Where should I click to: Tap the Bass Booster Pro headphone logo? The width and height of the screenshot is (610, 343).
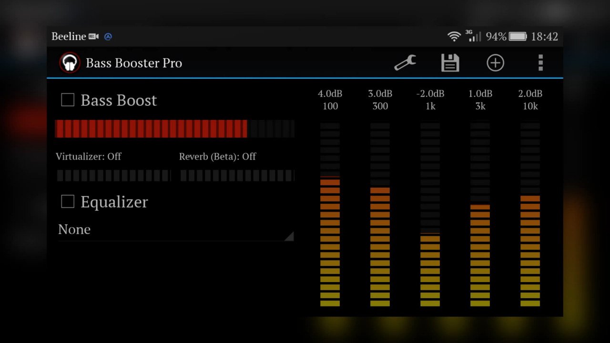(x=70, y=63)
